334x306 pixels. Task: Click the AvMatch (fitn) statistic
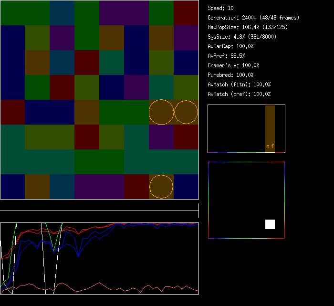[x=239, y=84]
